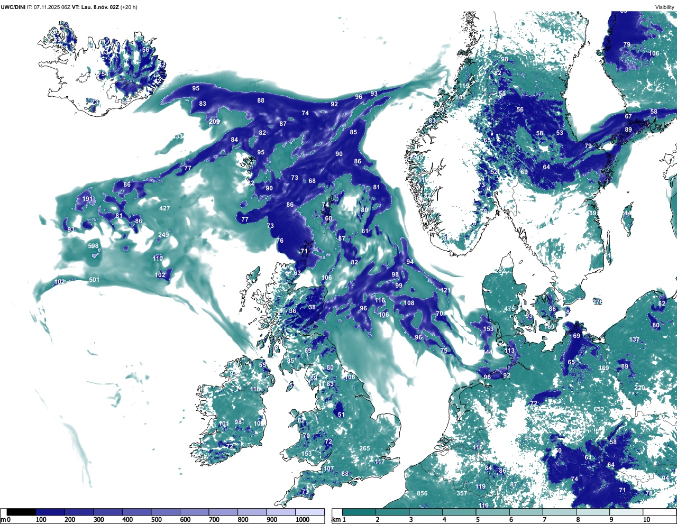Select the init time '07.11.2025 06Z'
Screen dimensions: 677x524
pos(52,7)
